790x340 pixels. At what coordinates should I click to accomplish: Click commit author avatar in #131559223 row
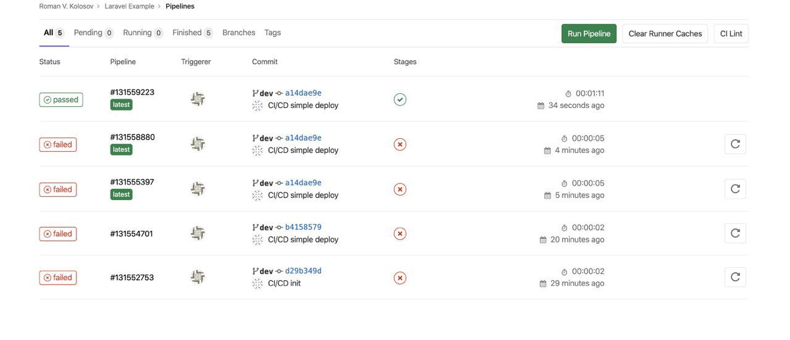click(x=257, y=106)
